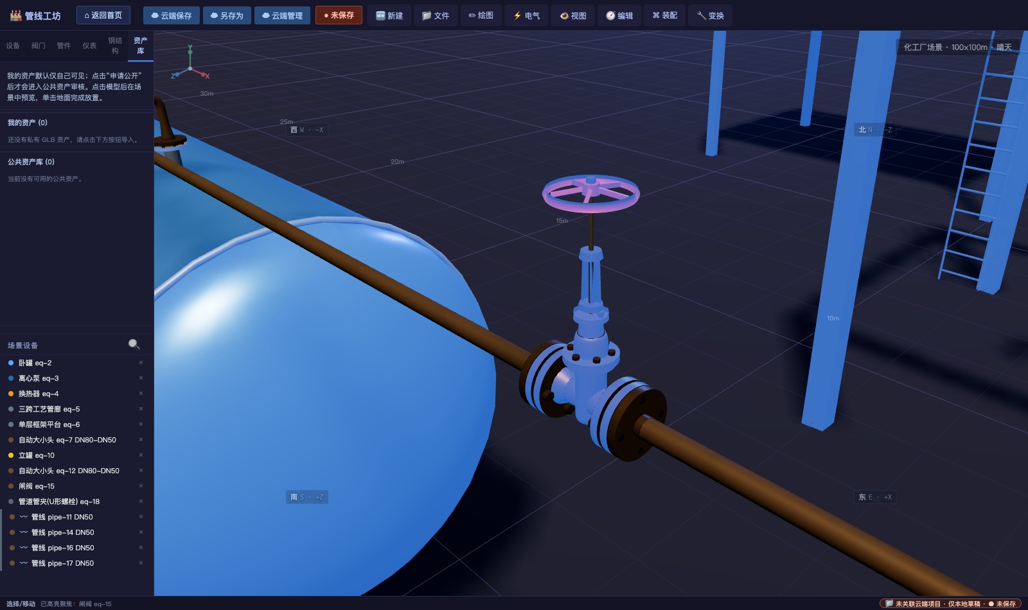Click the 西 W · -X compass label
The width and height of the screenshot is (1028, 610).
coord(307,130)
